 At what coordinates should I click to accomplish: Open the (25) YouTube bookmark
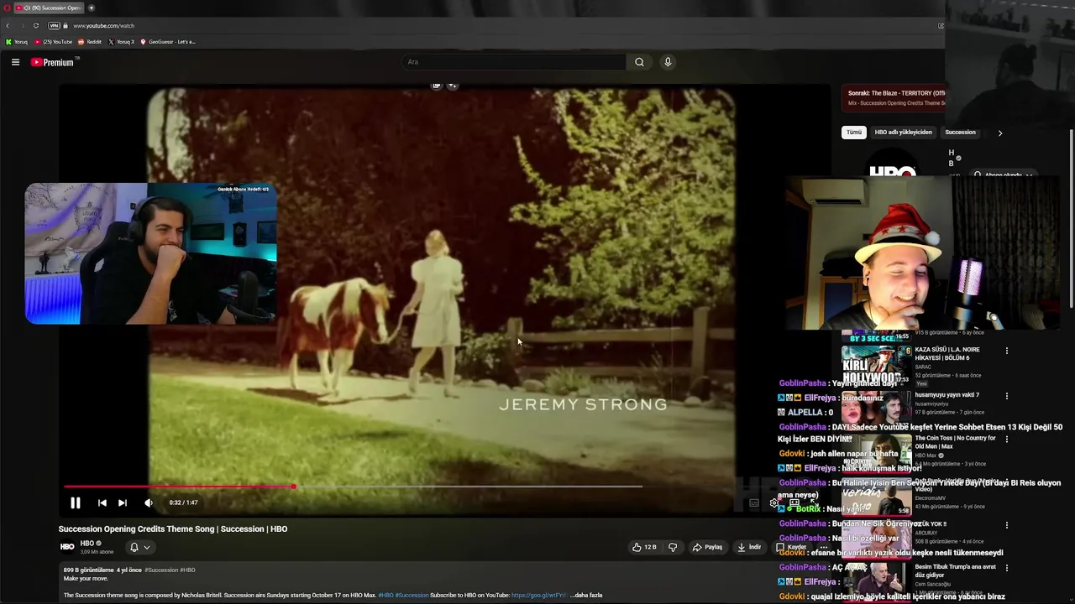(x=54, y=42)
